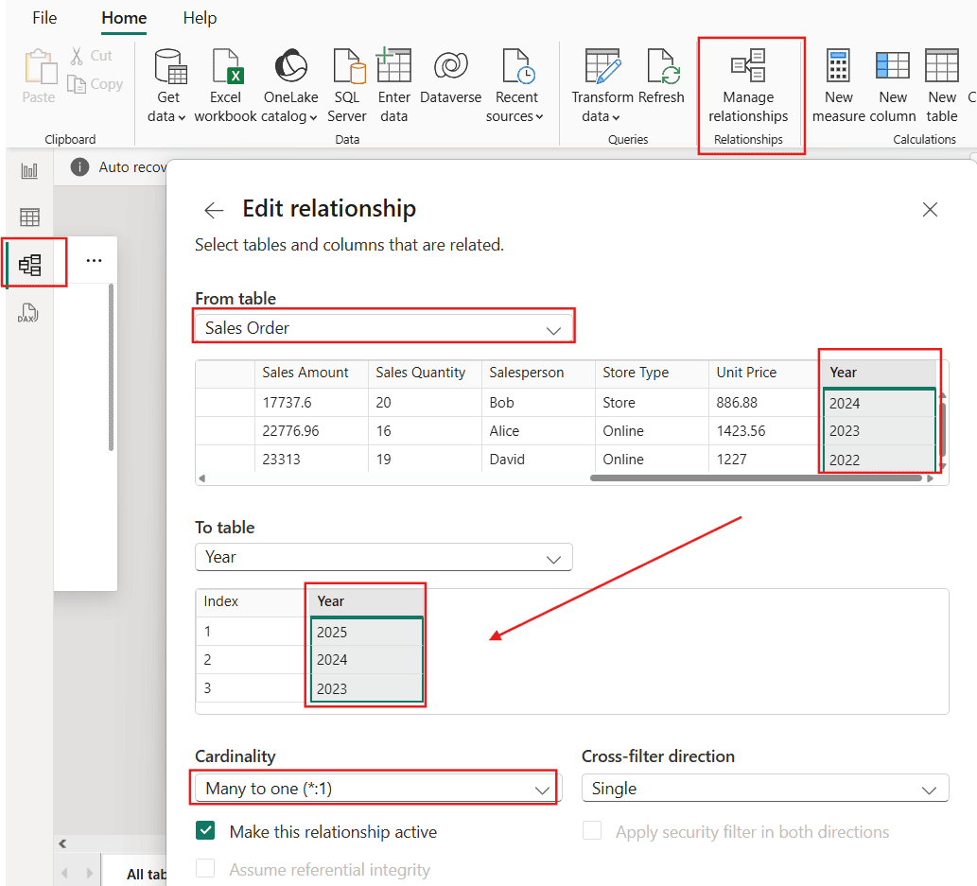Toggle Assume referential integrity checkbox

coord(205,868)
